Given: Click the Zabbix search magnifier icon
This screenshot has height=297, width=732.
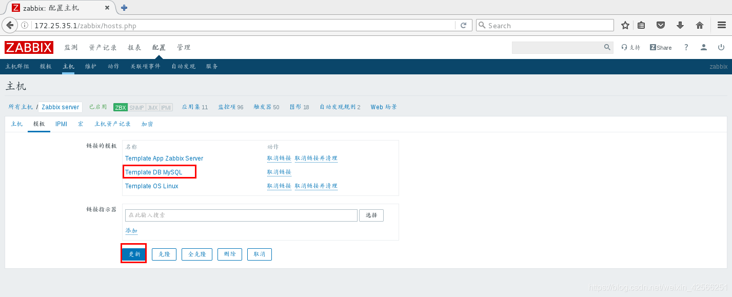Looking at the screenshot, I should (607, 47).
